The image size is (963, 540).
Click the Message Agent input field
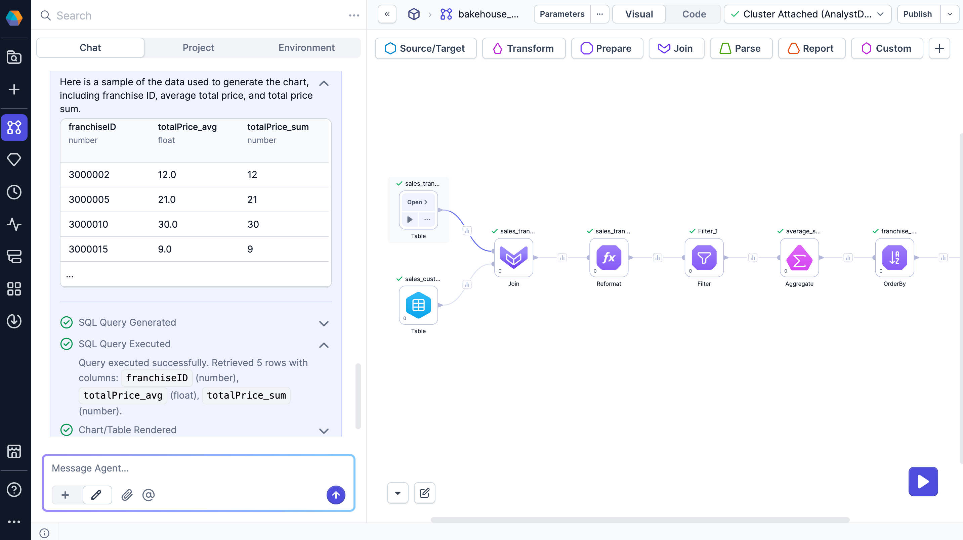(x=198, y=468)
